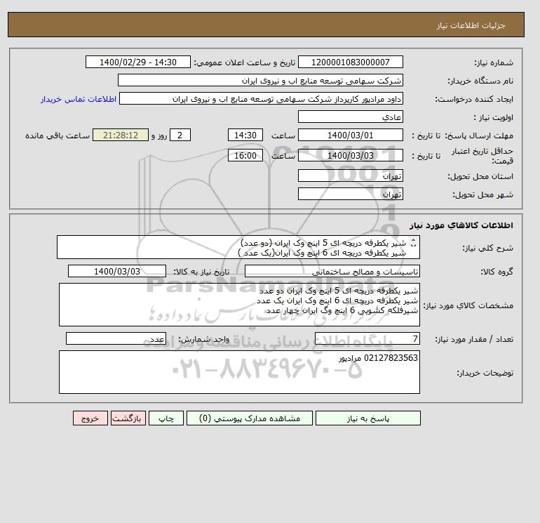This screenshot has width=540, height=523.
Task: Click delivery province field تهران
Action: click(350, 176)
